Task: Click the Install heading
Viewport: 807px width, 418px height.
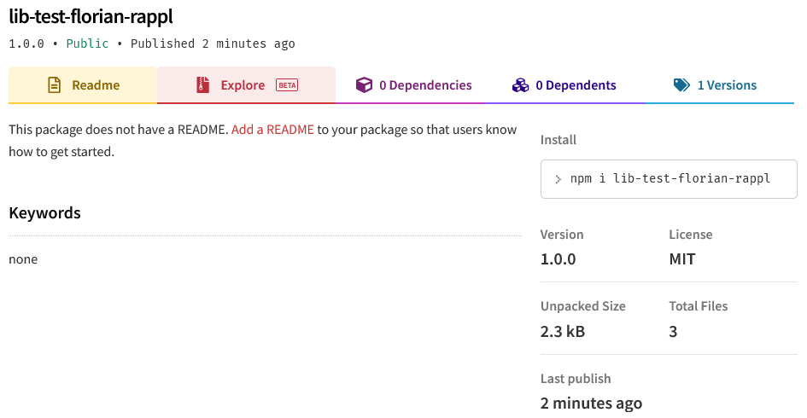Action: 558,140
